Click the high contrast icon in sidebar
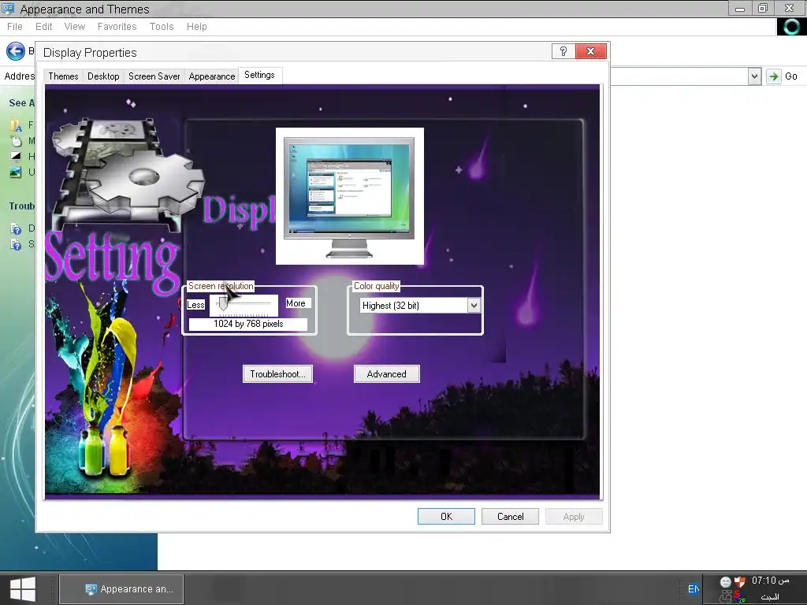 (16, 157)
